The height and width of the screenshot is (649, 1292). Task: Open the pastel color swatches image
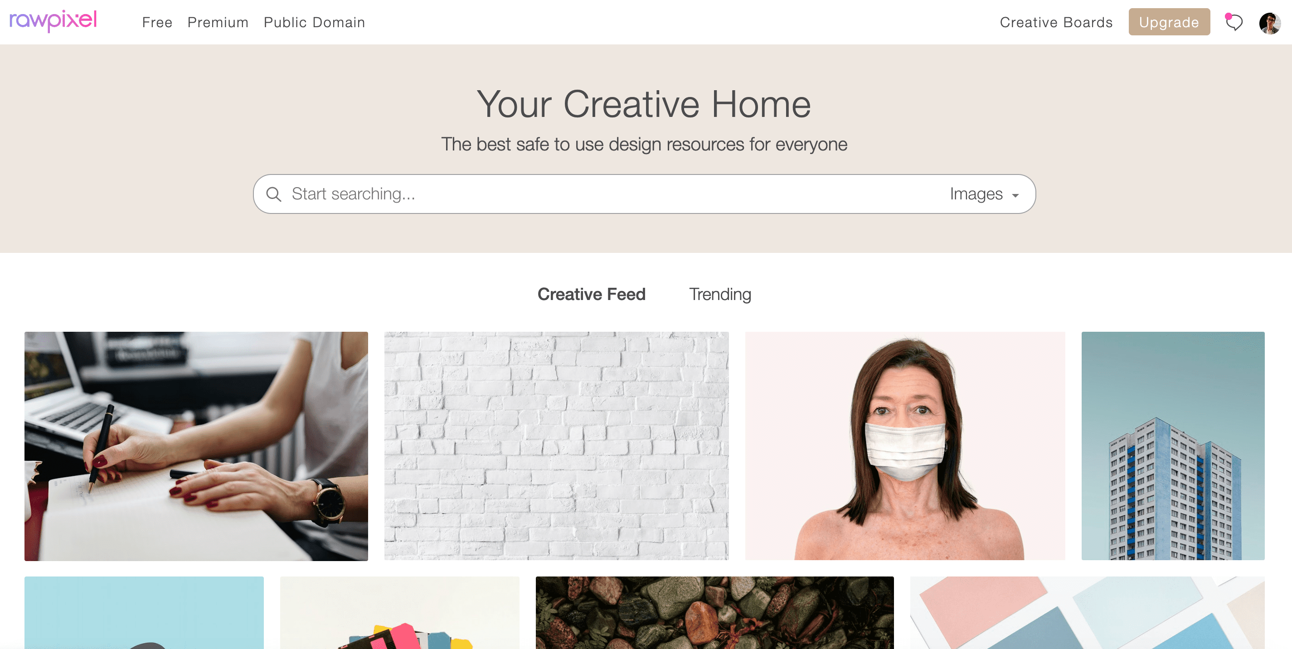tap(1088, 612)
